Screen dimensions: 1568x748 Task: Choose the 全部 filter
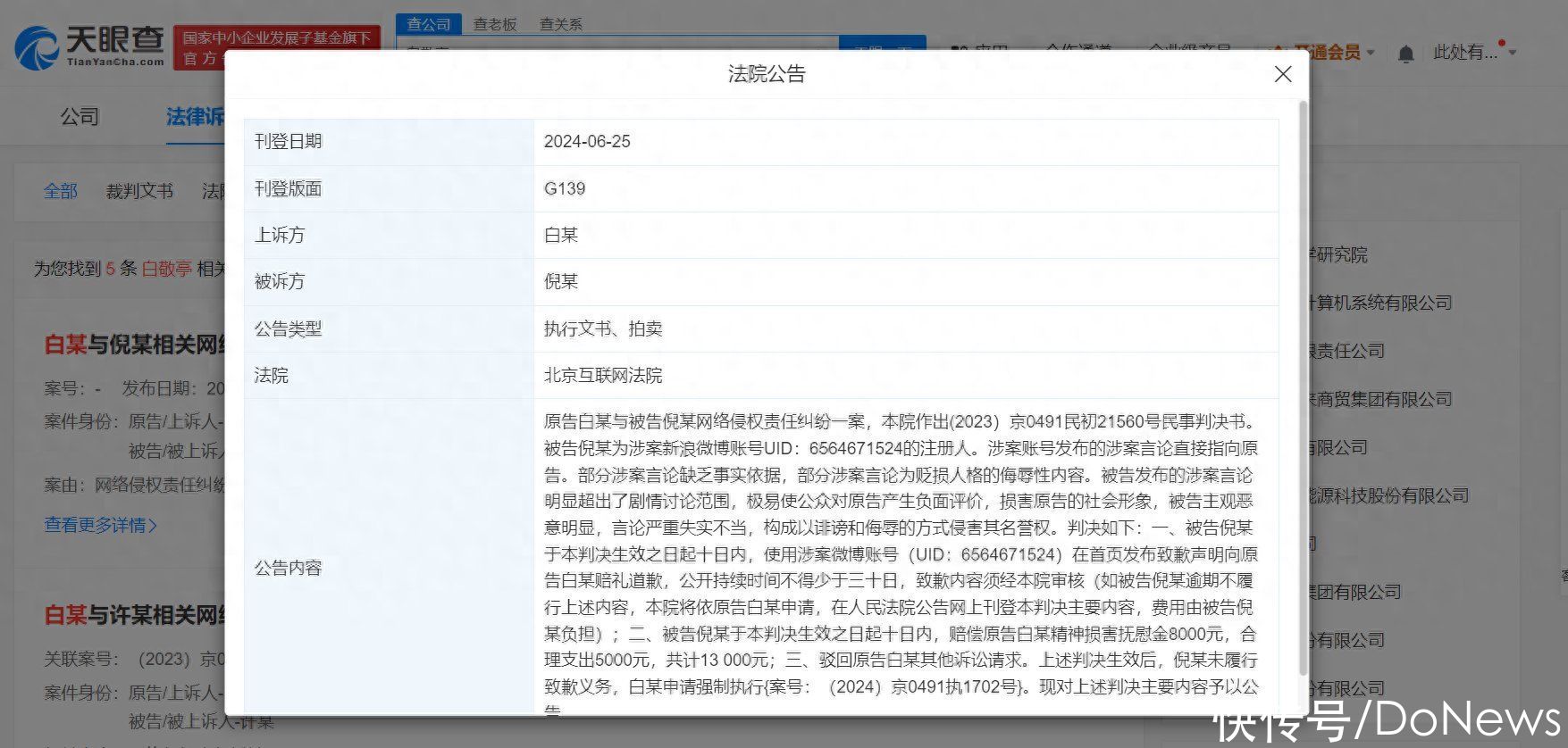[61, 191]
